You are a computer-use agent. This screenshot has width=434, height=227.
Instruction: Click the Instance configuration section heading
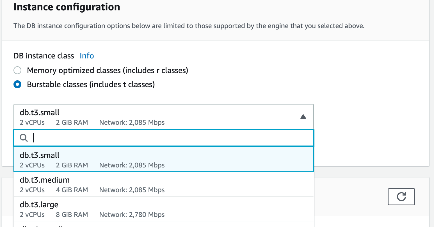pyautogui.click(x=67, y=7)
